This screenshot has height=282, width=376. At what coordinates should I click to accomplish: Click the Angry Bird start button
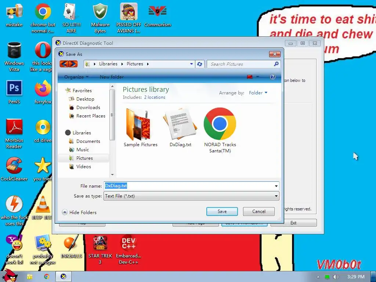click(9, 276)
